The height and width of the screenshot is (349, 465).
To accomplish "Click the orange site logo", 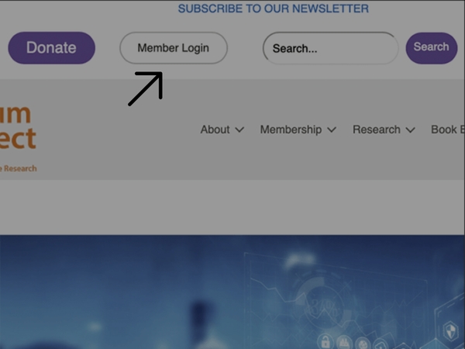I will (18, 128).
